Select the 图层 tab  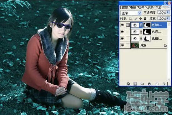[125, 7]
